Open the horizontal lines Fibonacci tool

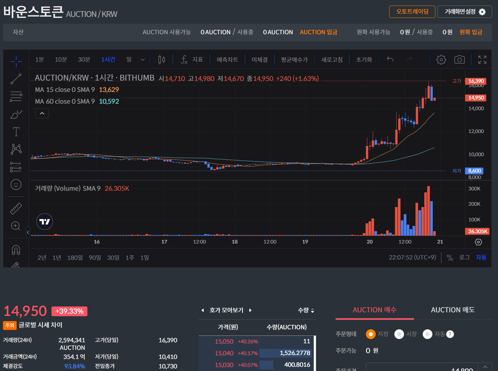16,96
